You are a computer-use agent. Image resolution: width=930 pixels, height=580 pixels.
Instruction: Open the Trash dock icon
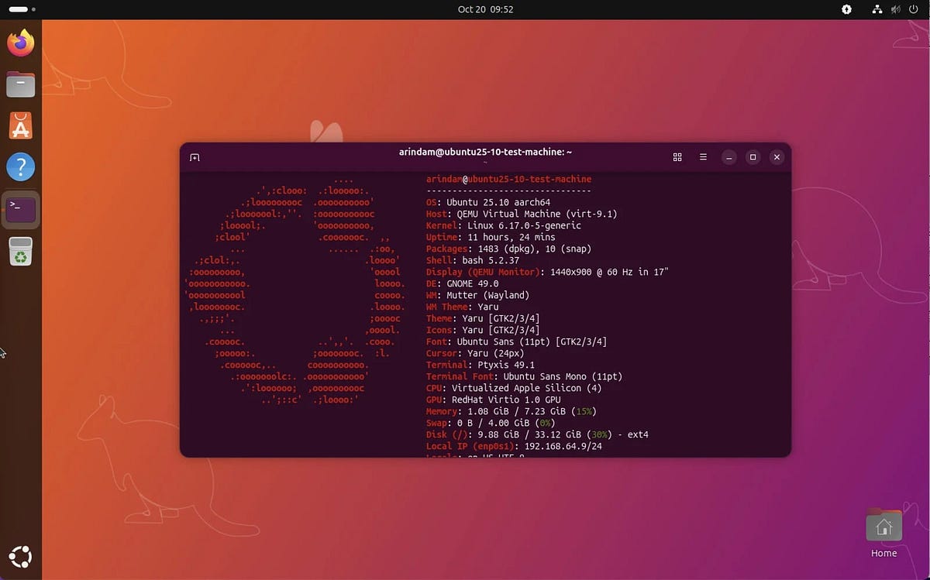(x=21, y=251)
